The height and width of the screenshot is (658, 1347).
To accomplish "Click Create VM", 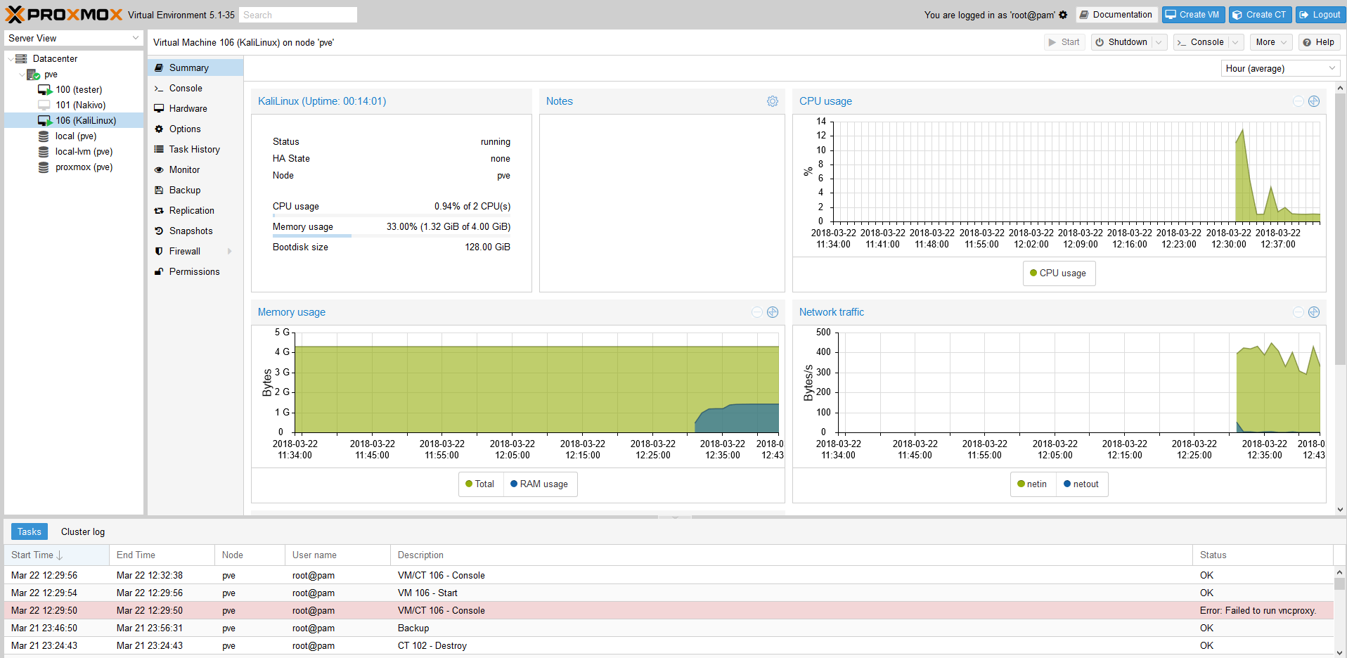I will [1193, 15].
